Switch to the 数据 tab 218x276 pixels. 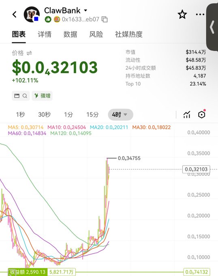[70, 34]
